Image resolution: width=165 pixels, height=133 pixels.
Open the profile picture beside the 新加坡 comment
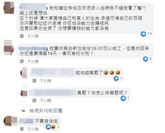pyautogui.click(x=9, y=48)
